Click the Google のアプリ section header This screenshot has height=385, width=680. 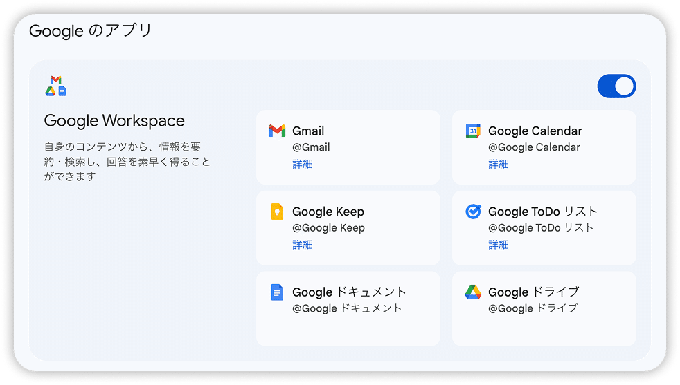pos(91,31)
